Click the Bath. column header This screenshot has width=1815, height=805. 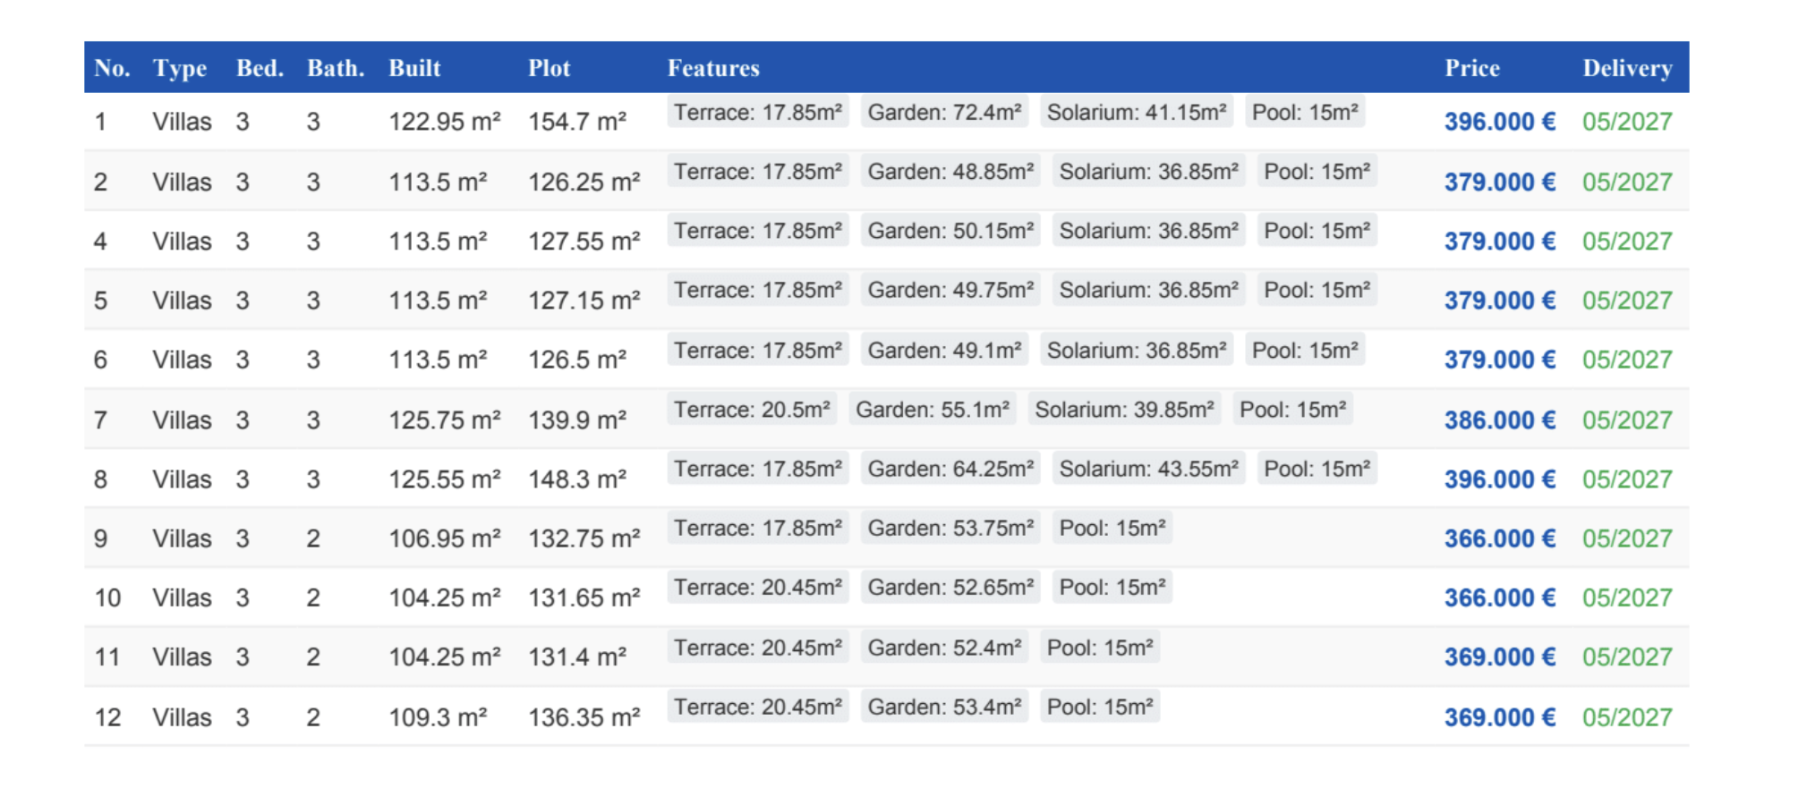[335, 68]
